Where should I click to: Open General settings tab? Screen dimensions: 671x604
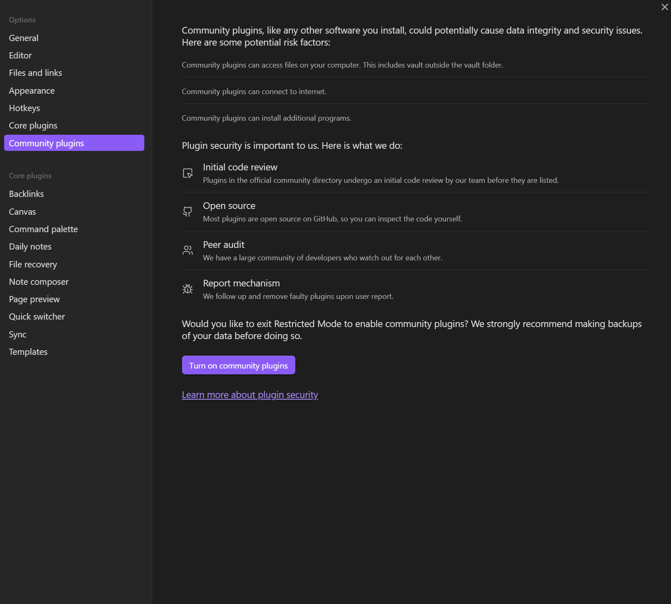coord(24,38)
